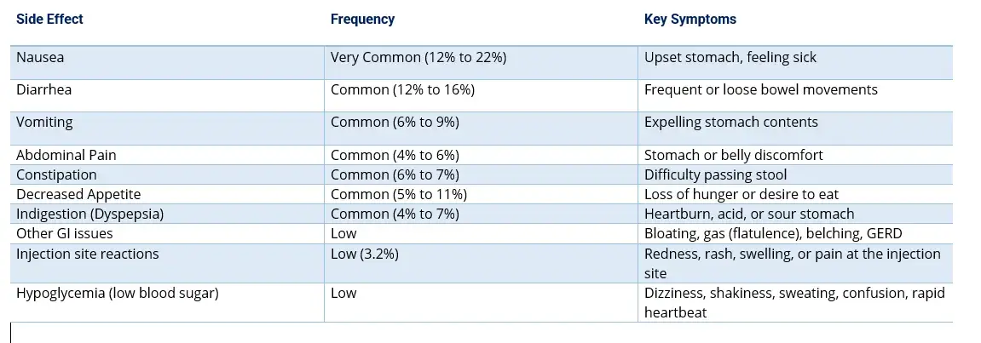
Task: Click the Indigestion (Dyspepsia) cell
Action: [x=89, y=214]
